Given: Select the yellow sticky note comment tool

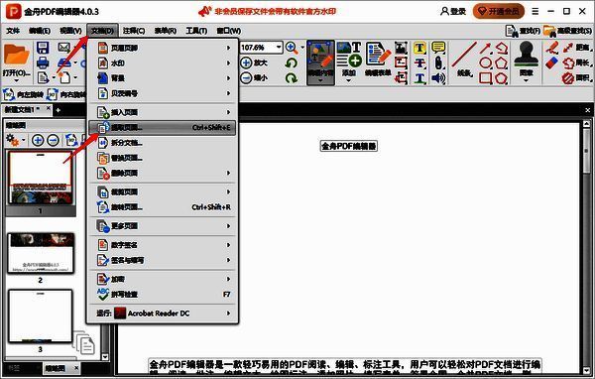Looking at the screenshot, I should coord(438,48).
